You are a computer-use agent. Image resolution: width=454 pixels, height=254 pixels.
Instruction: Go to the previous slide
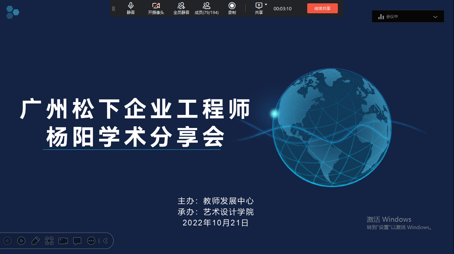click(x=7, y=241)
